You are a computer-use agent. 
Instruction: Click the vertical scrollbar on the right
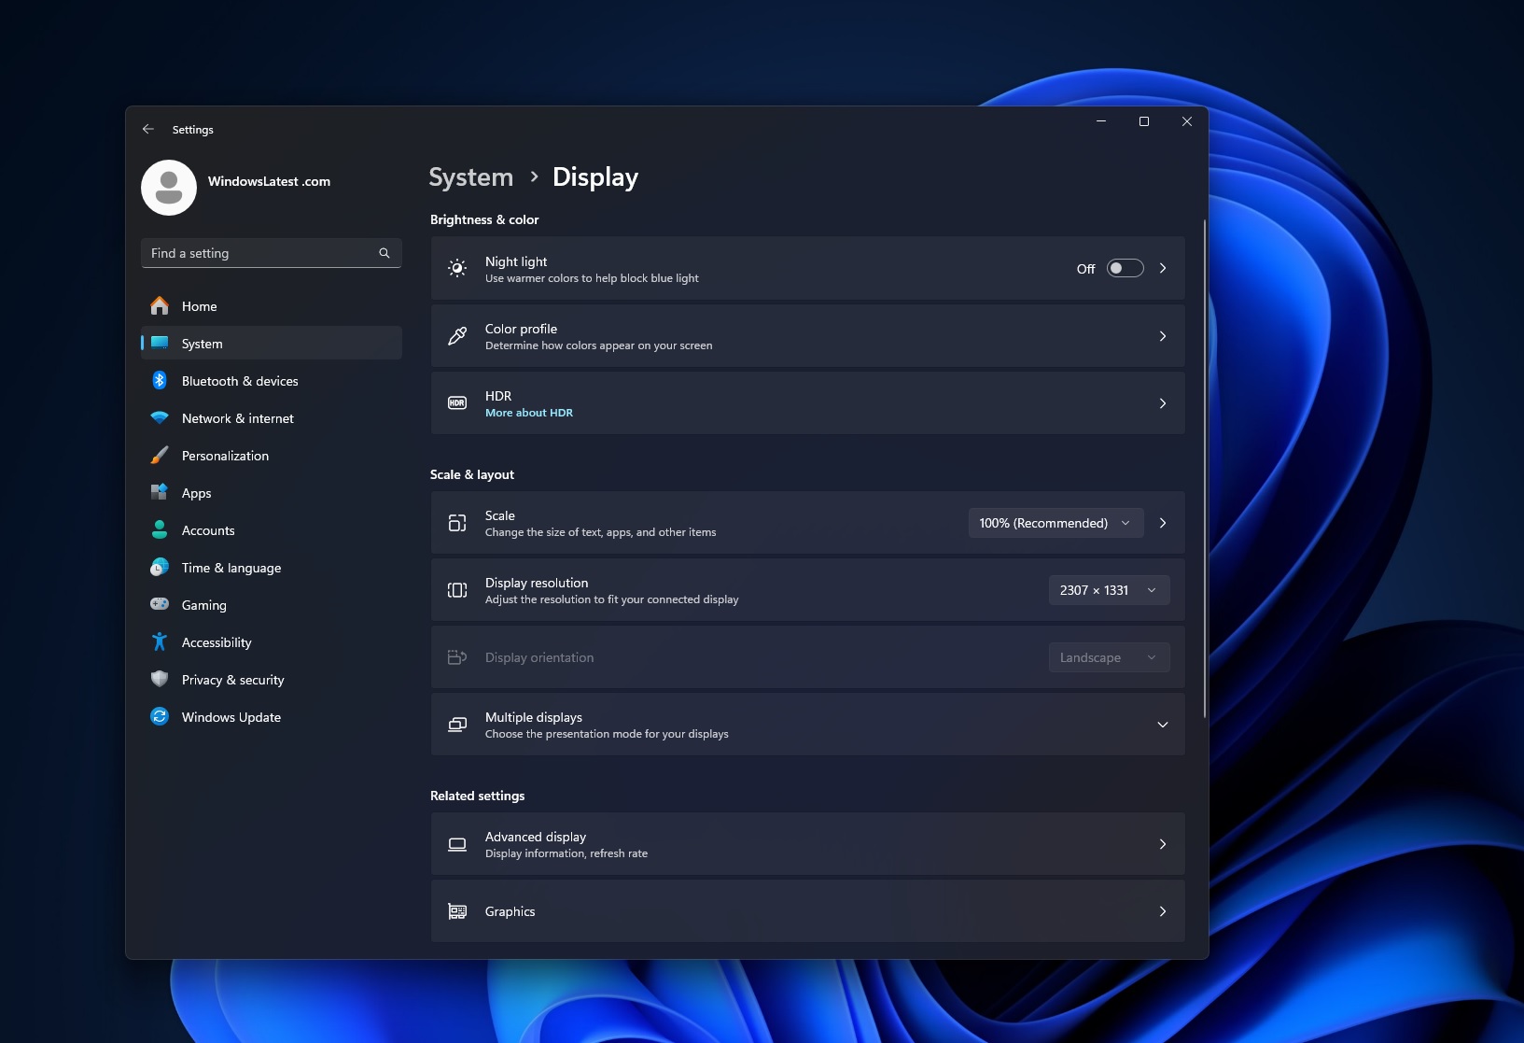click(x=1204, y=467)
